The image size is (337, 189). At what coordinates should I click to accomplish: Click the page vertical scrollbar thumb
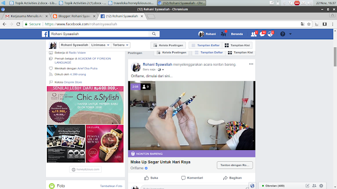click(335, 57)
